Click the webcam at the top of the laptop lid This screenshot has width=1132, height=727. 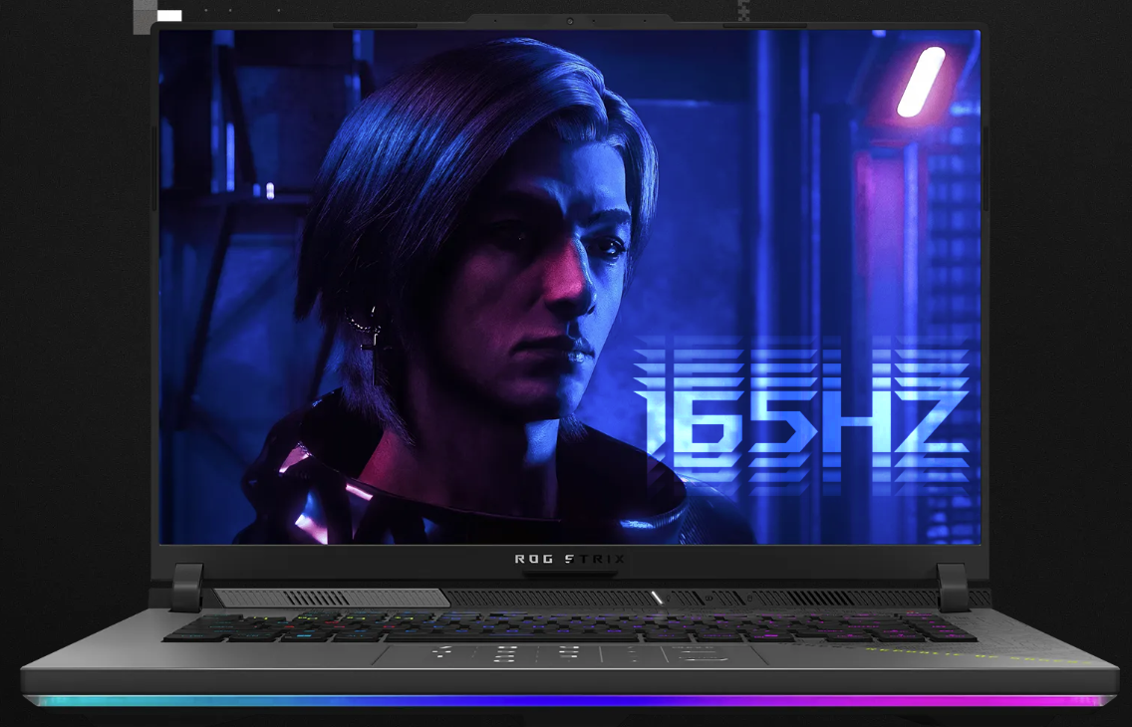point(570,21)
